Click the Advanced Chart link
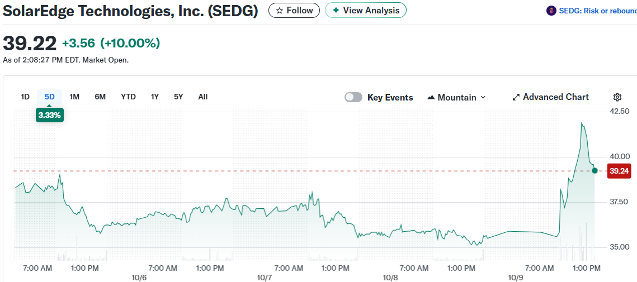The image size is (637, 282). 555,97
